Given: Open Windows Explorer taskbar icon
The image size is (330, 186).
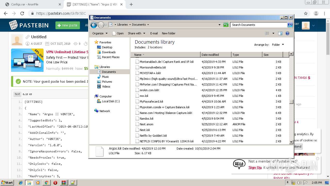Looking at the screenshot, I should pyautogui.click(x=29, y=183).
